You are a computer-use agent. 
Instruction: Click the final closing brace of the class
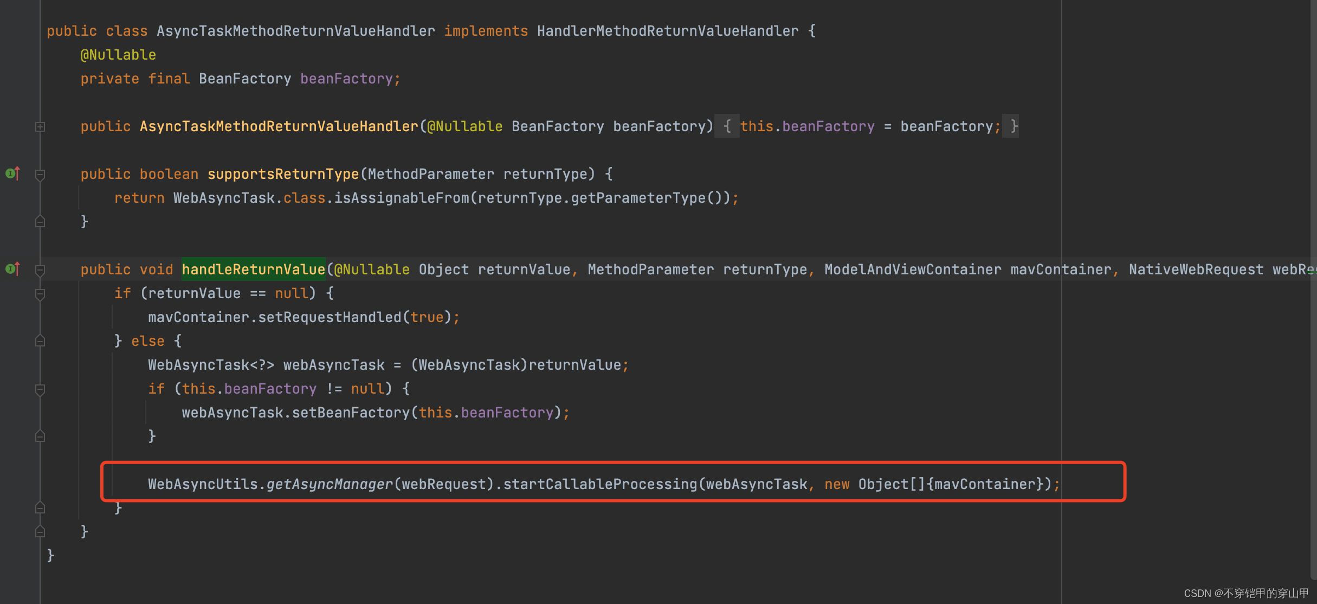click(x=50, y=555)
